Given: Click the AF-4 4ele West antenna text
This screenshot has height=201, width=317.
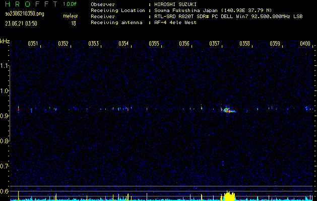Looking at the screenshot, I should pyautogui.click(x=175, y=23).
